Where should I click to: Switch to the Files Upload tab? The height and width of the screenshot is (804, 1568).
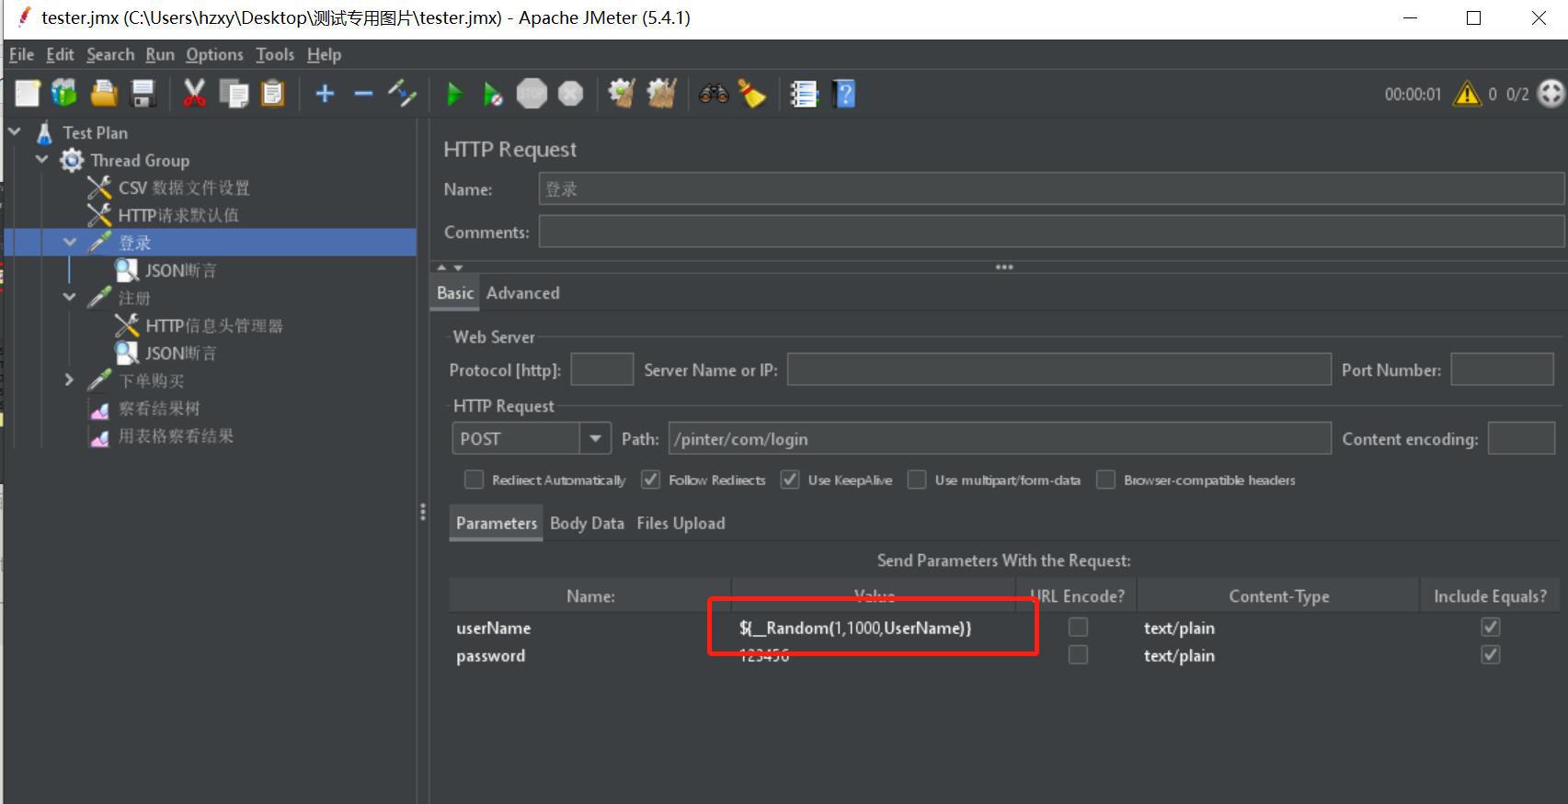pos(681,523)
